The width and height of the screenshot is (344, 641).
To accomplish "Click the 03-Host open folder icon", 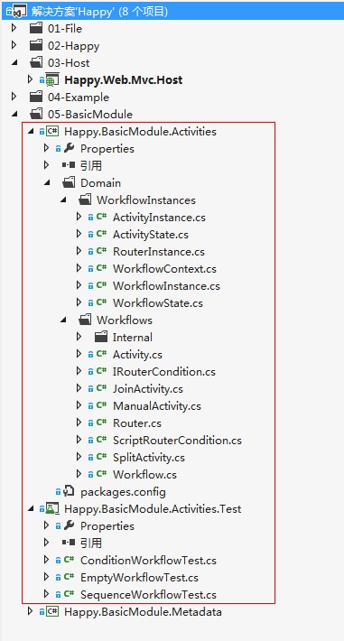I will 36,63.
